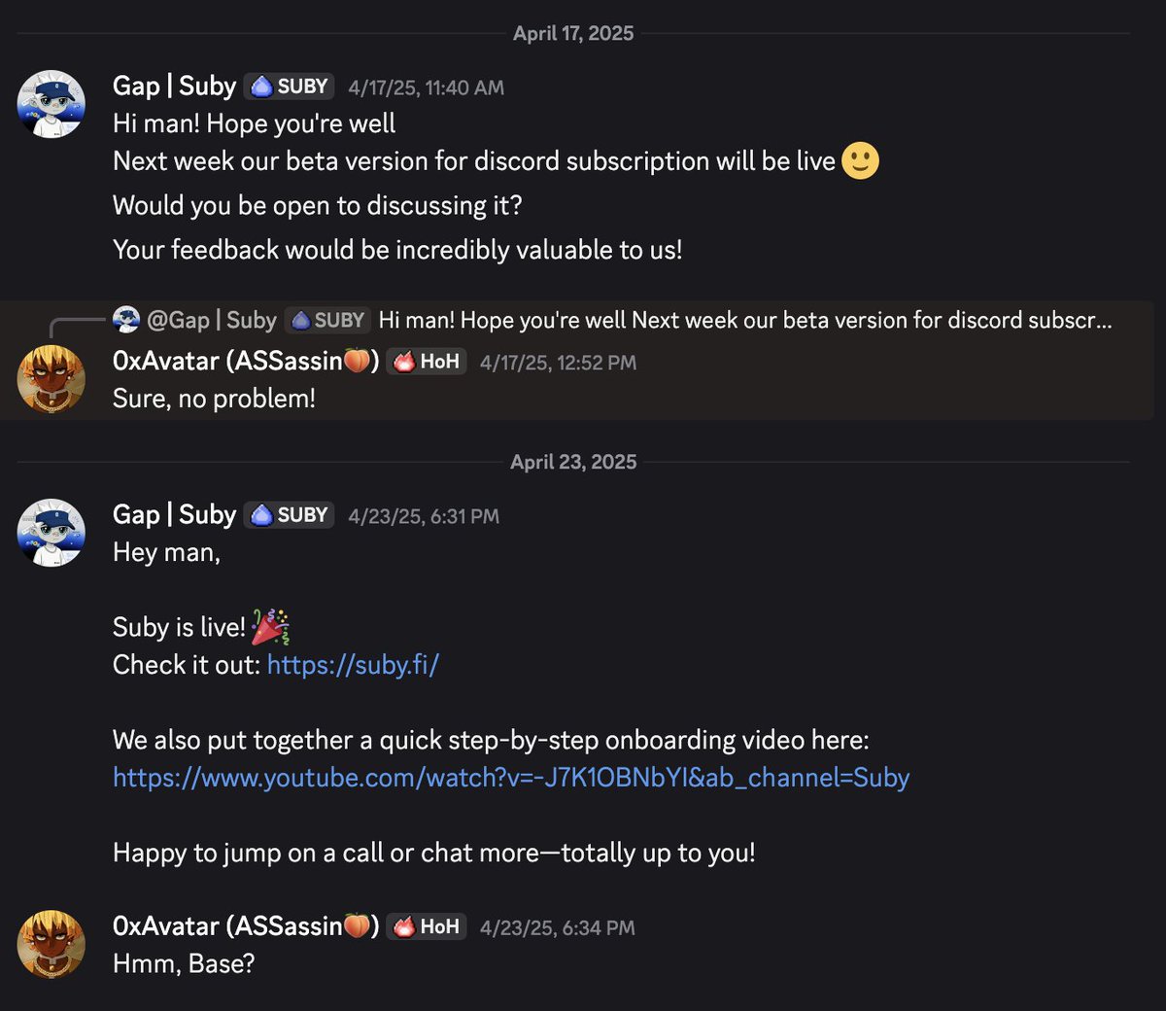Click the SUBY server tag beside 11:40 AM timestamp
Image resolution: width=1166 pixels, height=1011 pixels.
pyautogui.click(x=290, y=87)
